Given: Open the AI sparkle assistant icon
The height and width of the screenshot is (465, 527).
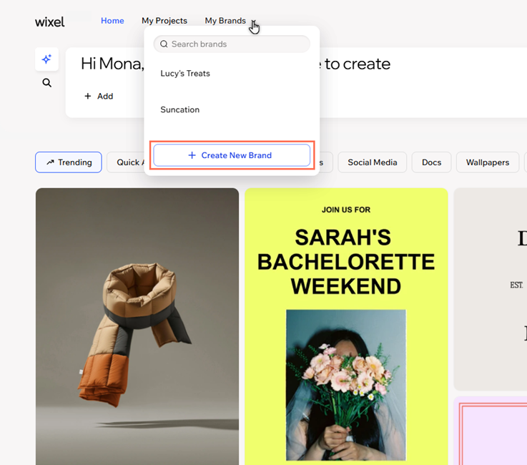Looking at the screenshot, I should coord(46,59).
